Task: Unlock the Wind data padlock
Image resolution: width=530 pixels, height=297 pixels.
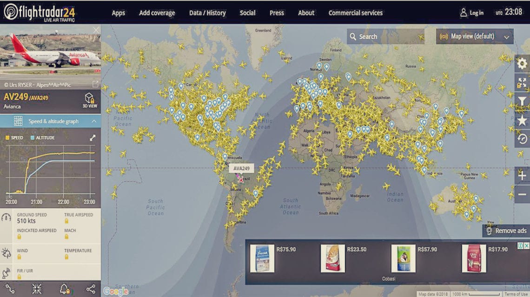Action: click(x=19, y=257)
